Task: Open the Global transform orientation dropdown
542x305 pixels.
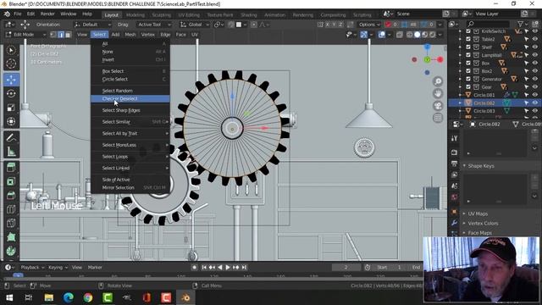Action: pos(195,25)
